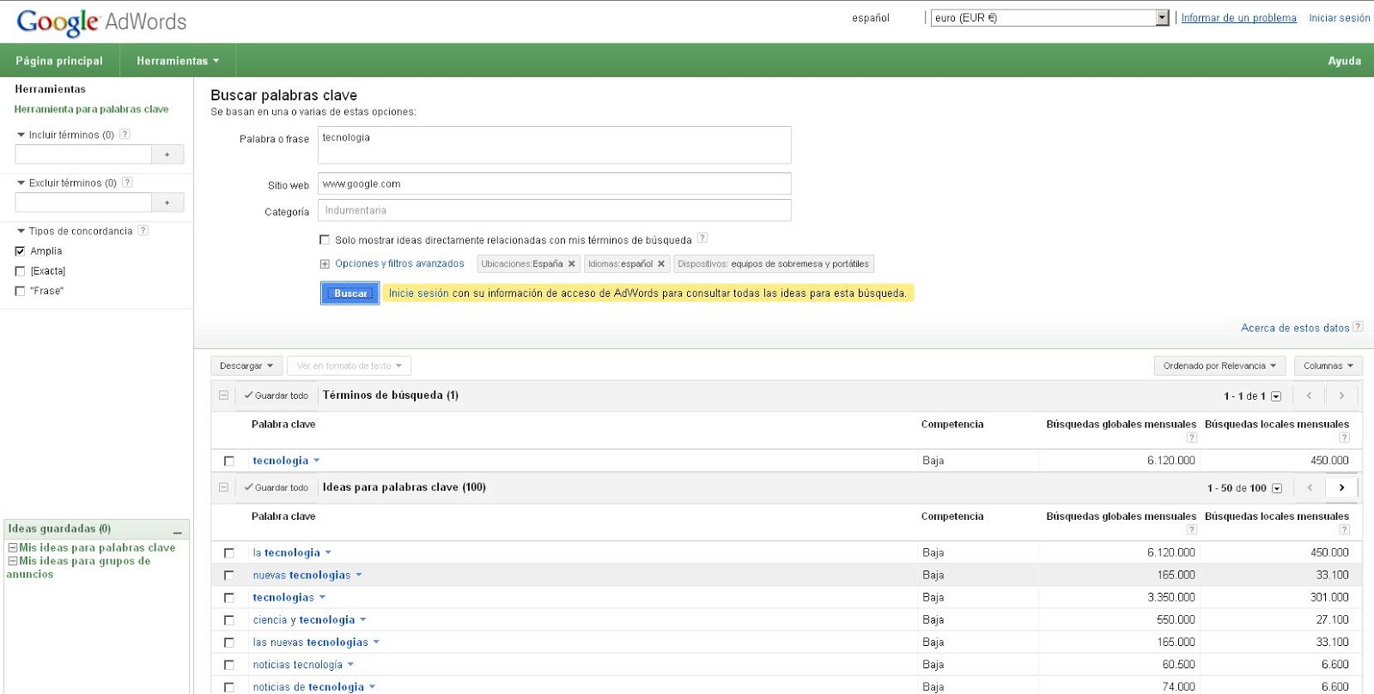Click the Excluir términos text field
Screen dimensions: 1374x694
[x=83, y=202]
